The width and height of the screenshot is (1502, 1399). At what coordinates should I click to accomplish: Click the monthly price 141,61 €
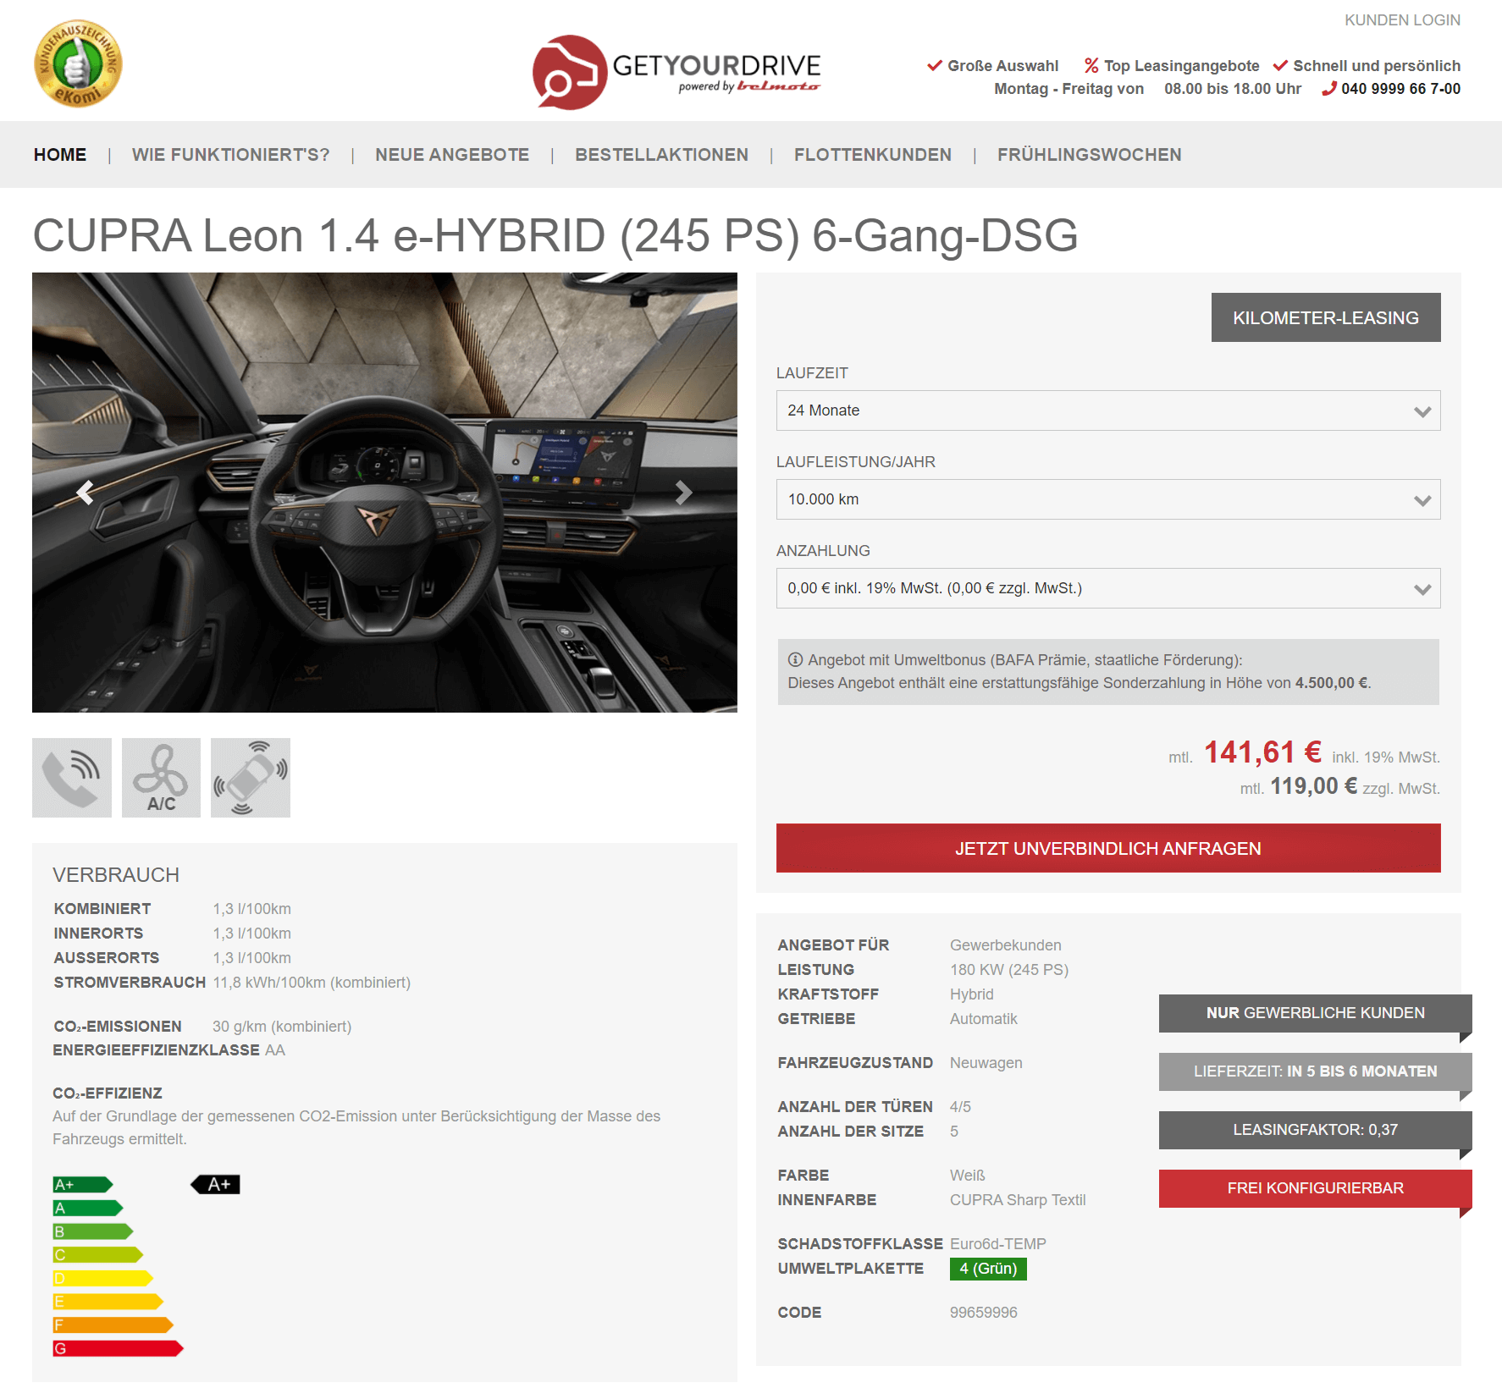pyautogui.click(x=1262, y=752)
